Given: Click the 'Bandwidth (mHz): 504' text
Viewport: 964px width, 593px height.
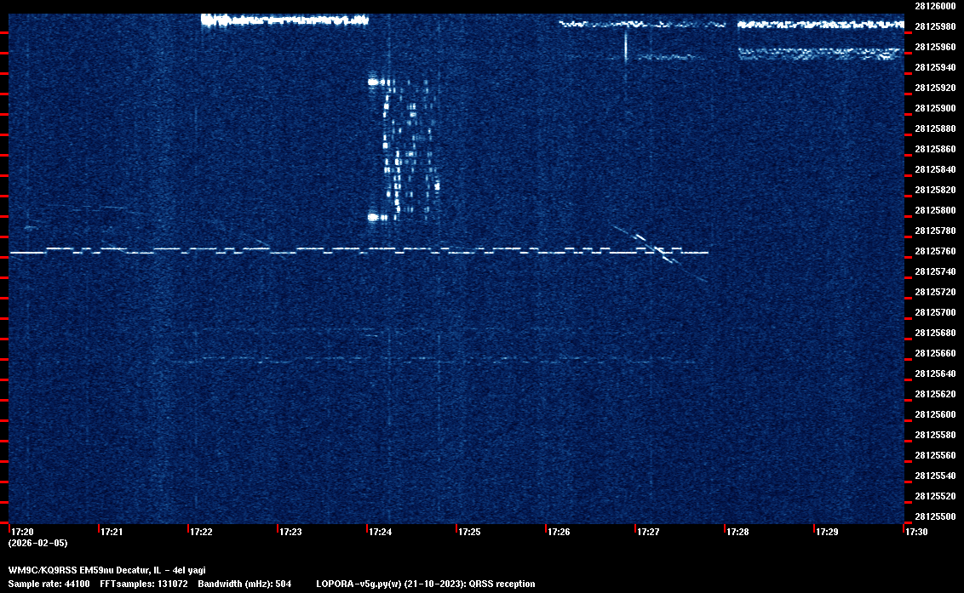Looking at the screenshot, I should coord(244,584).
